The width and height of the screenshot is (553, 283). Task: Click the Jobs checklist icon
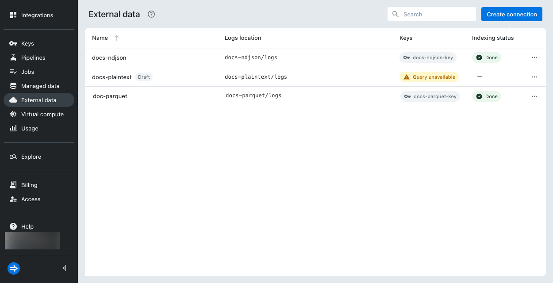coord(13,72)
